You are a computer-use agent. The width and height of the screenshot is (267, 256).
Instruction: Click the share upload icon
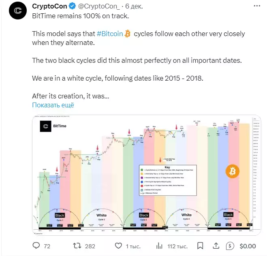(216, 245)
